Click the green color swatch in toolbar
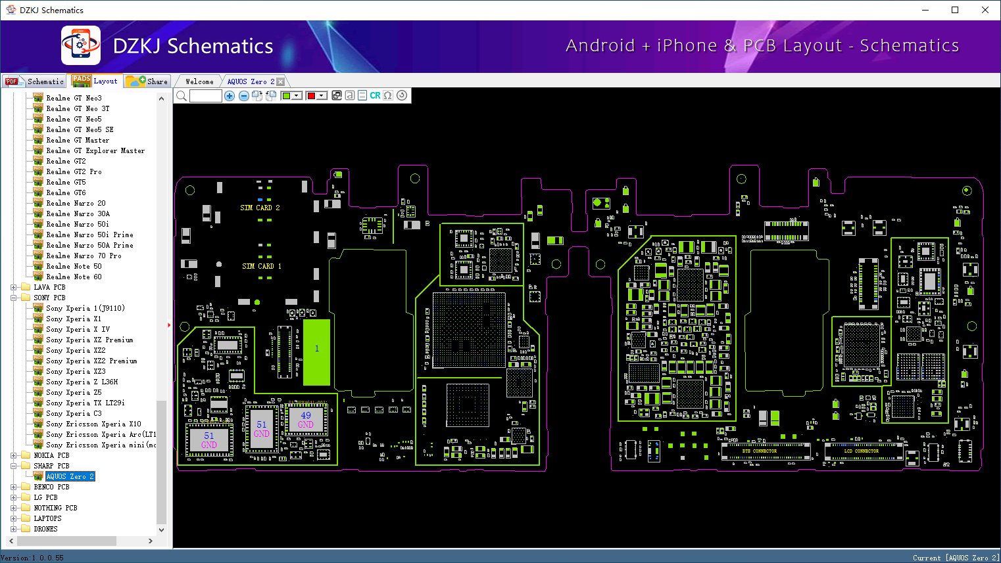This screenshot has width=1001, height=563. [x=287, y=96]
